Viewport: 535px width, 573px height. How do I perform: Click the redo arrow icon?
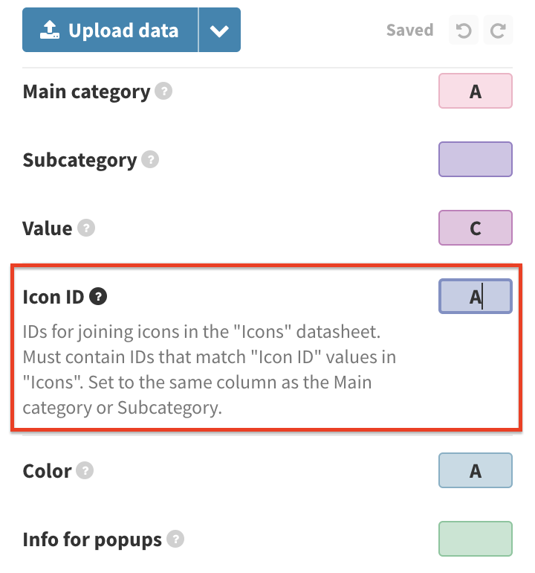point(498,30)
